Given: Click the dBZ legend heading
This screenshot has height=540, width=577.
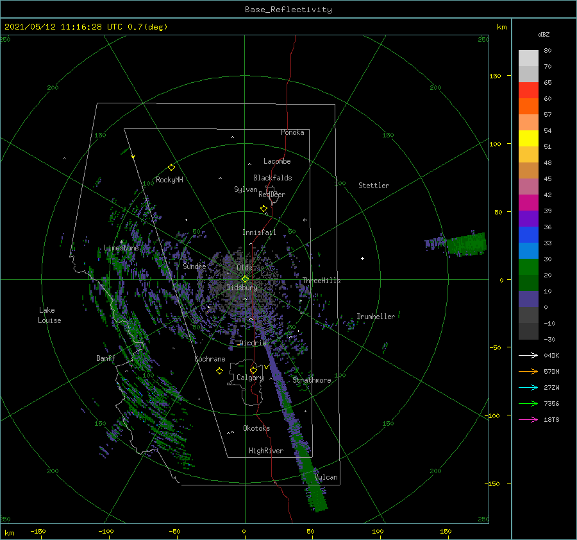Looking at the screenshot, I should pos(544,34).
